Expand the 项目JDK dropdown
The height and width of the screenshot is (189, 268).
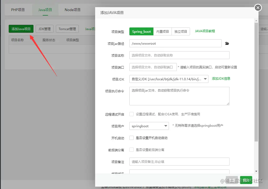point(169,79)
